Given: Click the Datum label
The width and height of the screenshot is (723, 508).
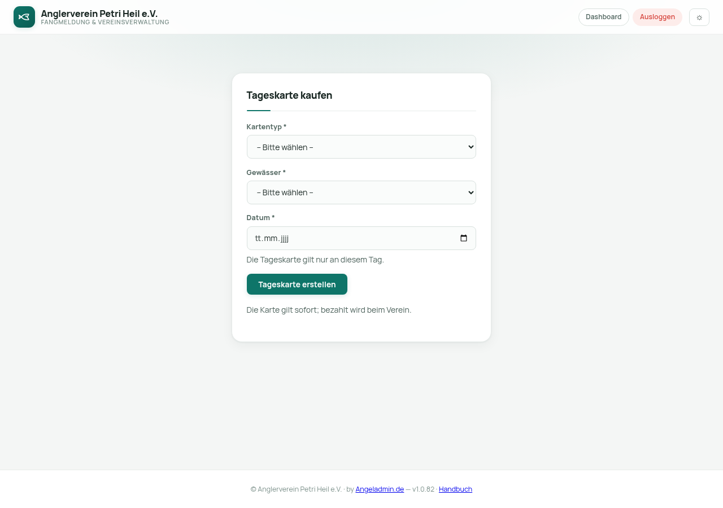Looking at the screenshot, I should 261,217.
